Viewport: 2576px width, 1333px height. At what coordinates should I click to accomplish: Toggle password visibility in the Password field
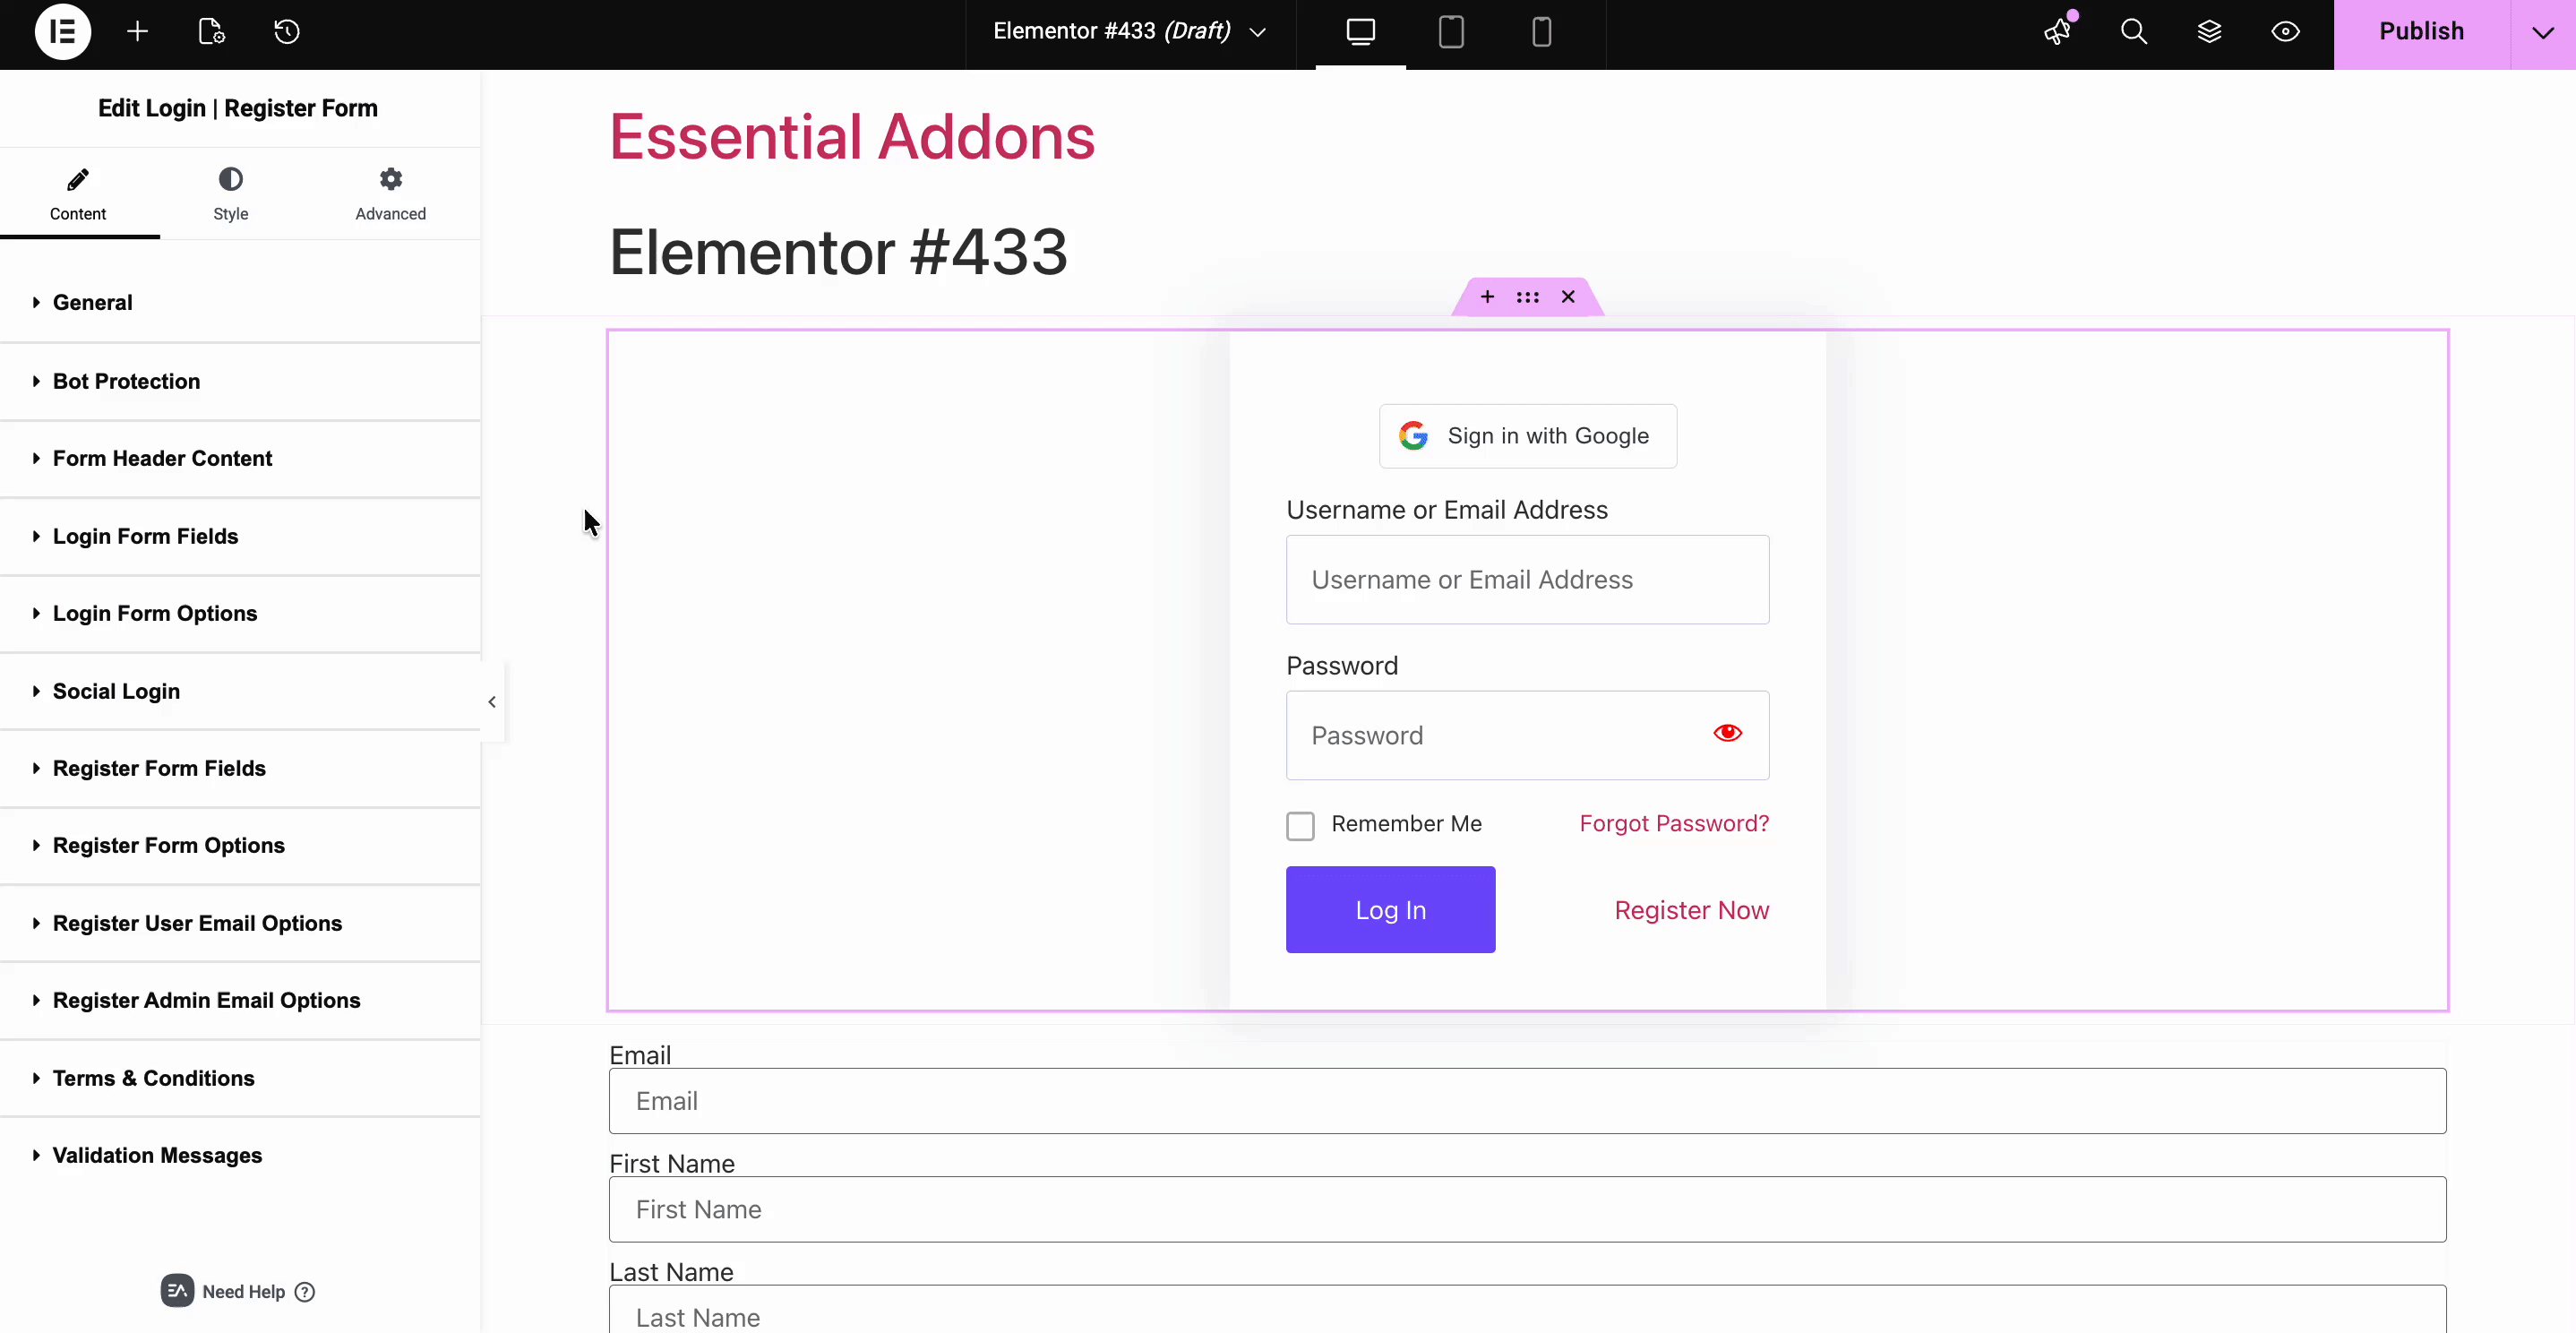tap(1727, 733)
